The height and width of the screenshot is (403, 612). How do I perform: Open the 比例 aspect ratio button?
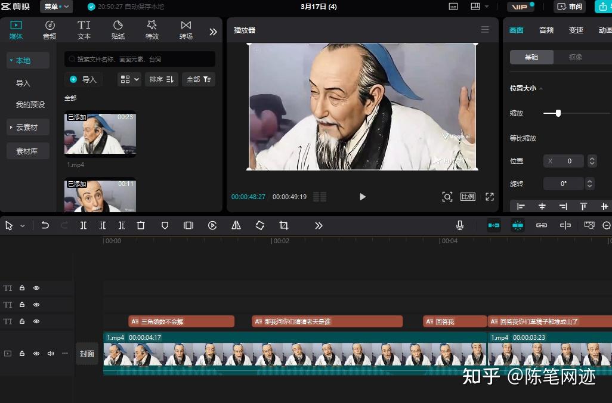click(x=468, y=197)
